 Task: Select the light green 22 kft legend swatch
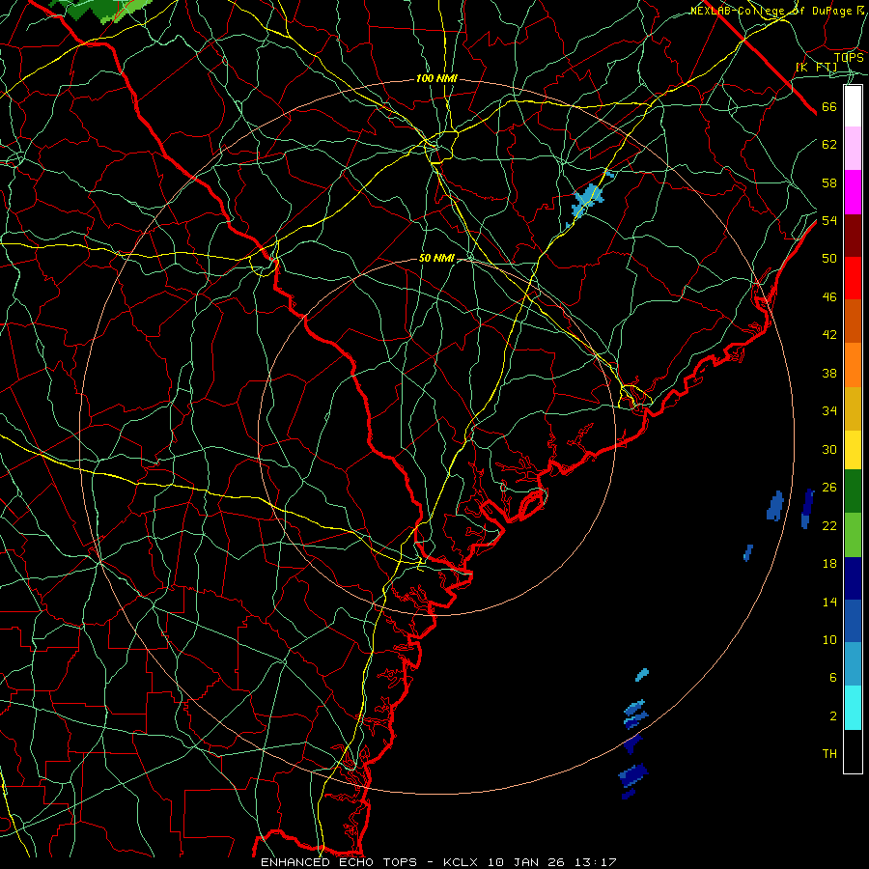tap(853, 535)
